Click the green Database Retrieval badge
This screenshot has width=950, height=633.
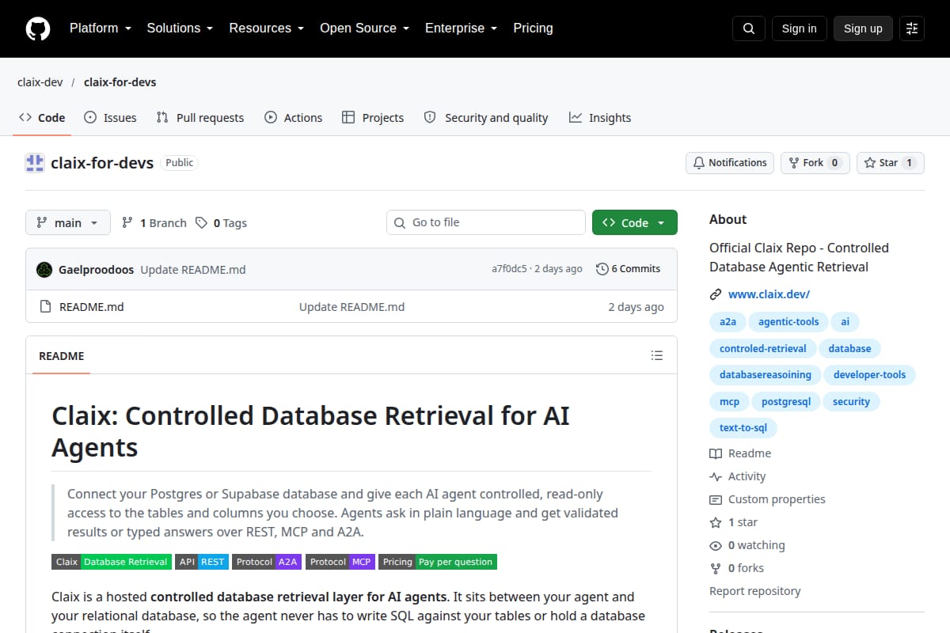(127, 562)
